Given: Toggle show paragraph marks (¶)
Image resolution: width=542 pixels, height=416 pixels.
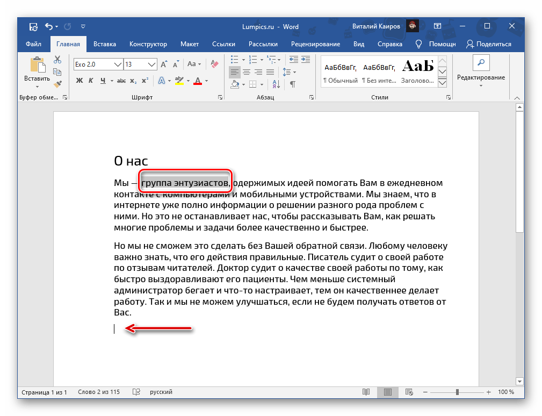Looking at the screenshot, I should tap(293, 84).
